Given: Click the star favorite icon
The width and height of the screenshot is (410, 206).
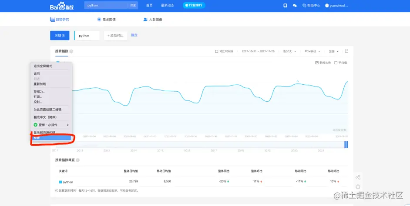Looking at the screenshot, I should pos(358,186).
